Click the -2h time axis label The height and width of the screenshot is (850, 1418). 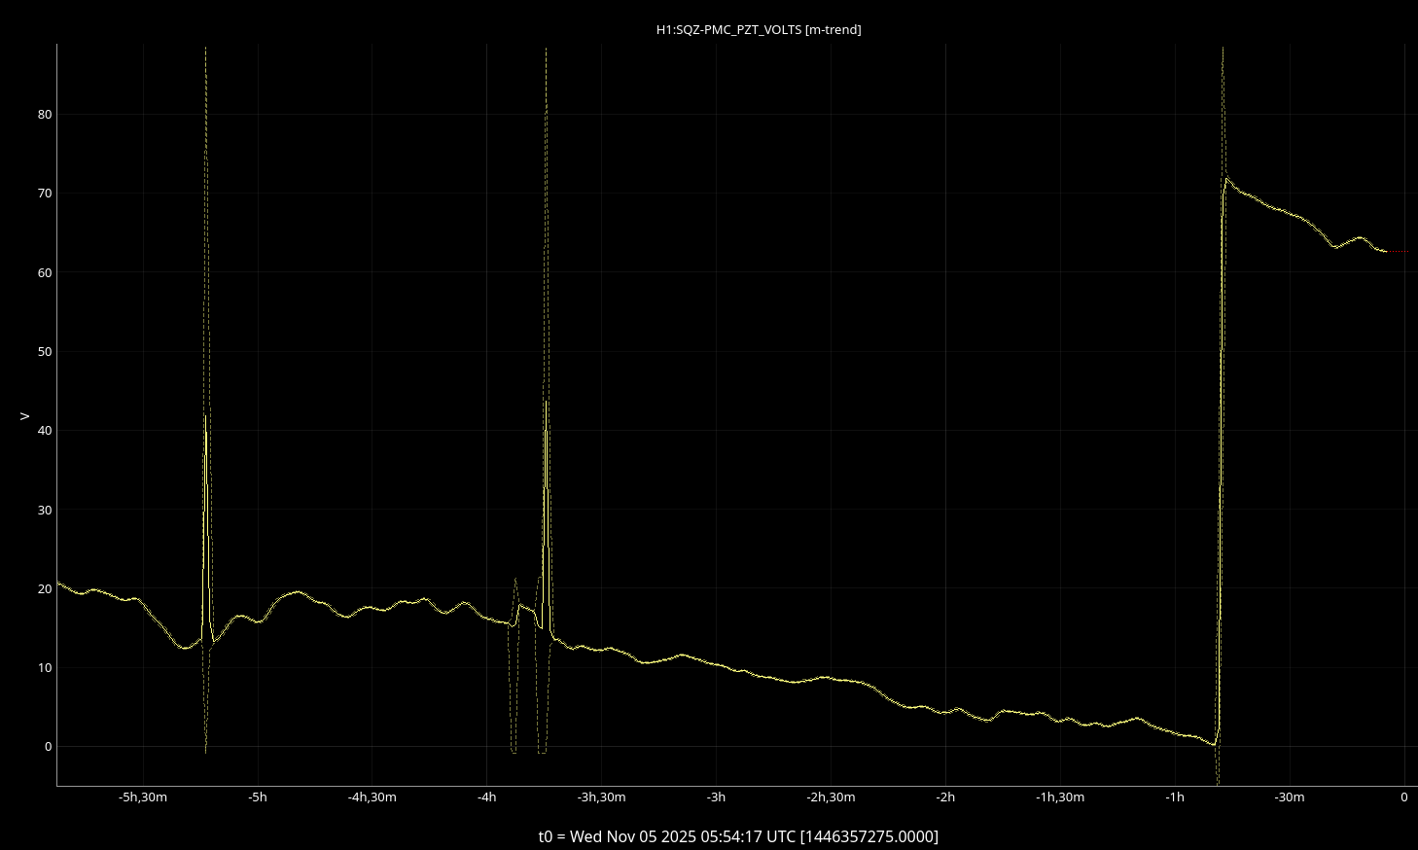tap(945, 797)
